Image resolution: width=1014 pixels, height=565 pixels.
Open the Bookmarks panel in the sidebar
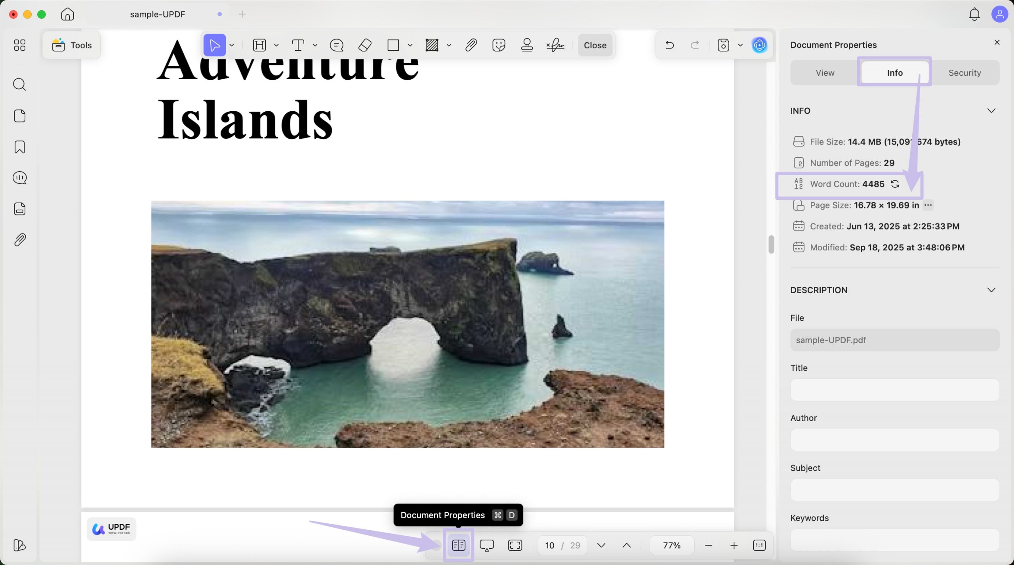[x=19, y=147]
